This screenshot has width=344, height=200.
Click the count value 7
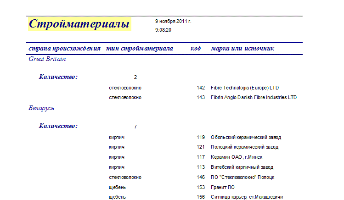click(135, 127)
